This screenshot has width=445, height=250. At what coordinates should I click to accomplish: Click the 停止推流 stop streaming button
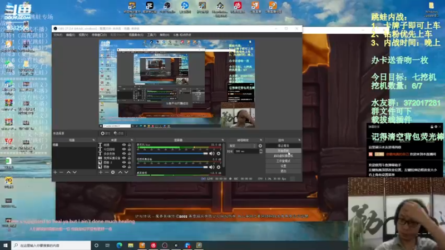pos(283,146)
